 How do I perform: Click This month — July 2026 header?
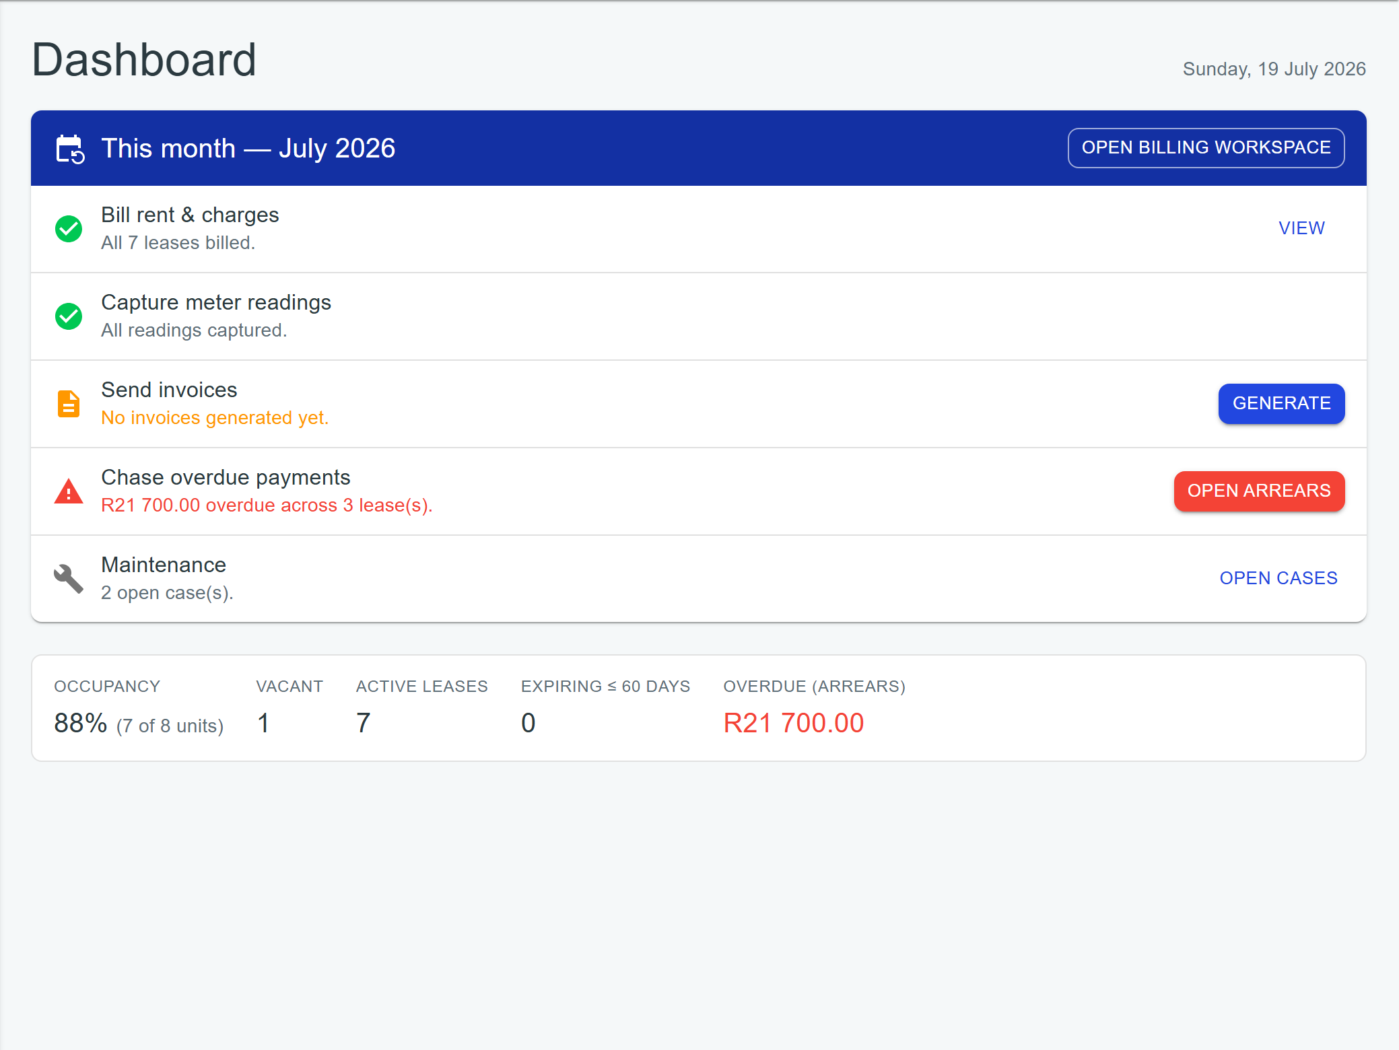(x=248, y=148)
